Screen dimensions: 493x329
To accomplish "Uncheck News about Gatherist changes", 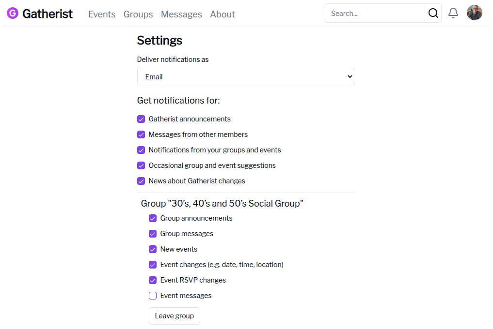I will point(141,181).
